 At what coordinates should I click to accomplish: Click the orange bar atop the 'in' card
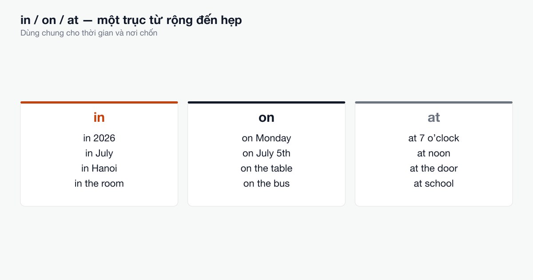tap(99, 102)
